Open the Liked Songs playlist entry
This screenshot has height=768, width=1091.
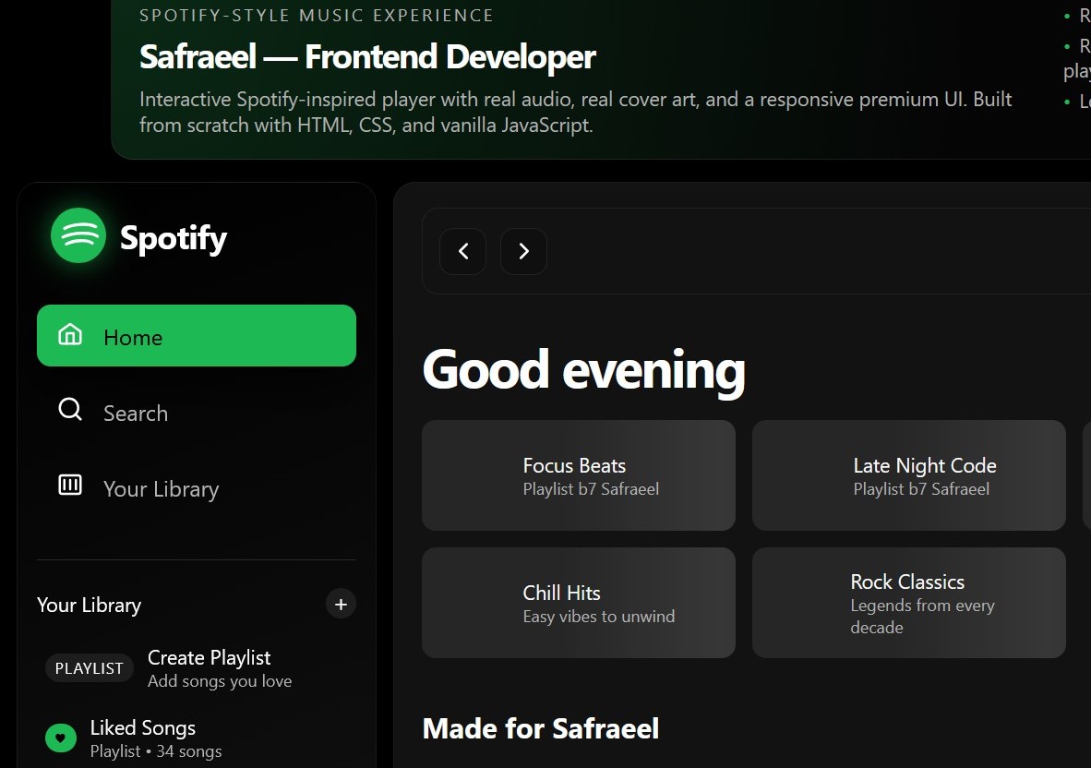143,727
